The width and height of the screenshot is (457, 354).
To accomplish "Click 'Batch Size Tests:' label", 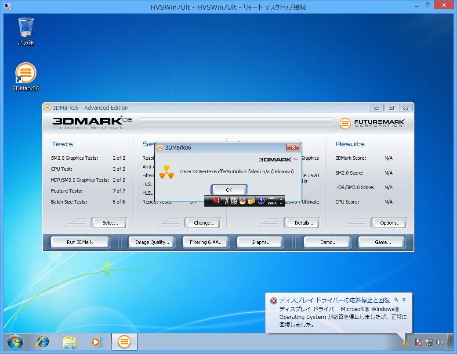I will coord(69,202).
